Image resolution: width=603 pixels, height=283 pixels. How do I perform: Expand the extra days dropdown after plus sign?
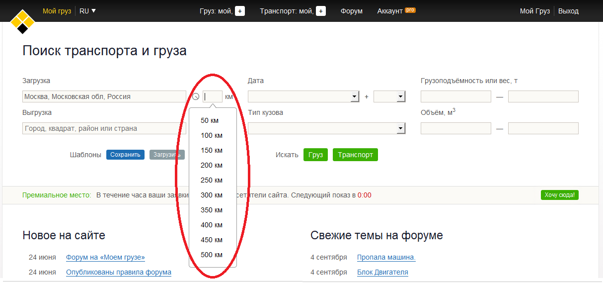click(400, 97)
